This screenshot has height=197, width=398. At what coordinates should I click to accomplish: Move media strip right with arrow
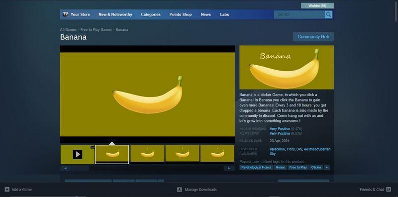229,168
